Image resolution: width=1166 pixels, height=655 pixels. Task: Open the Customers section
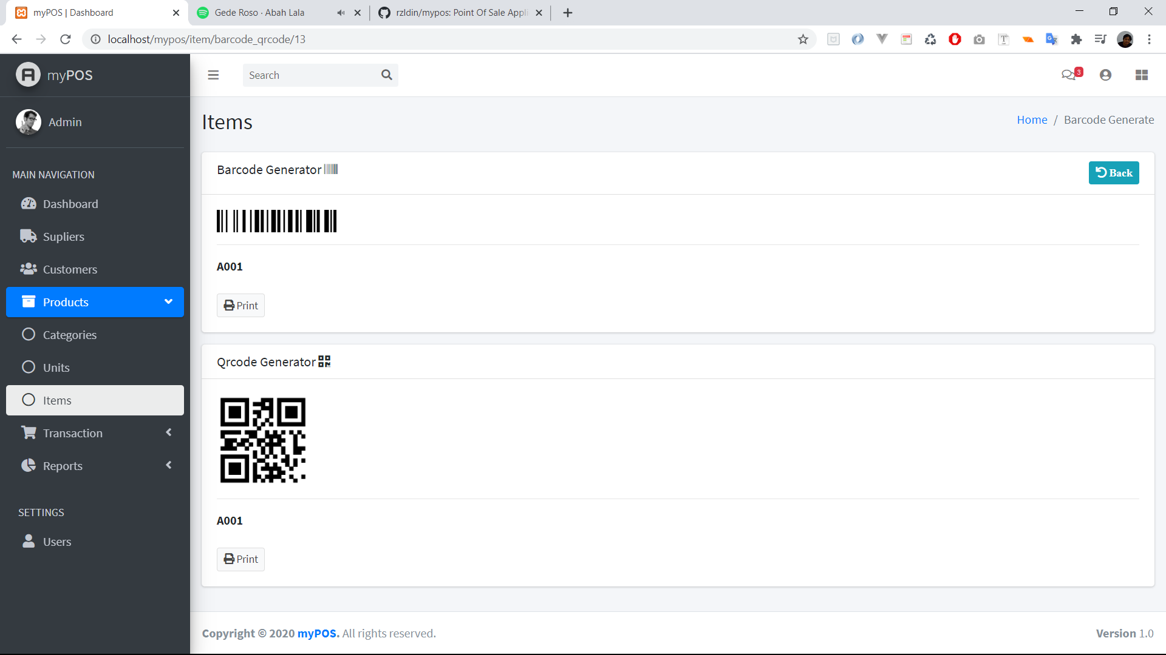click(70, 269)
